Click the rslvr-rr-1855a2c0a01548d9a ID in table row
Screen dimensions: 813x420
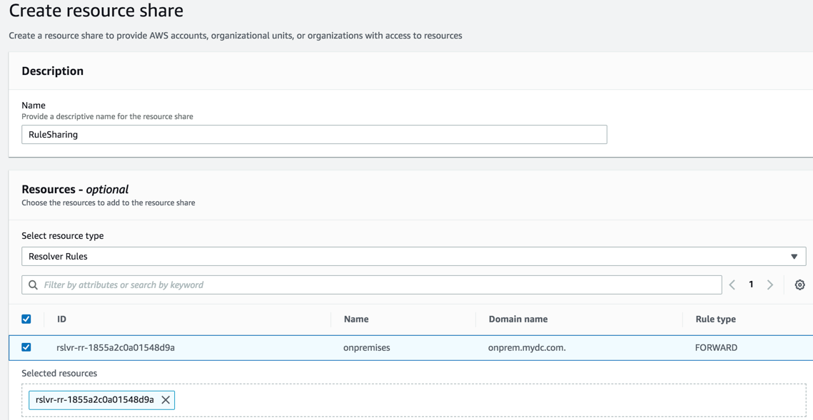(116, 348)
